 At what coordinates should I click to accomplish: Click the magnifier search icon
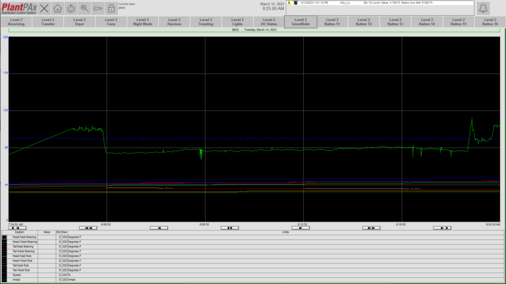84,9
